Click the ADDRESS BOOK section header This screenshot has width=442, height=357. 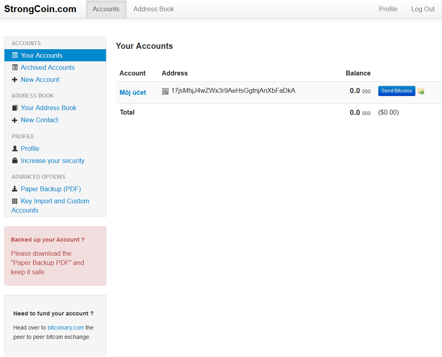33,96
